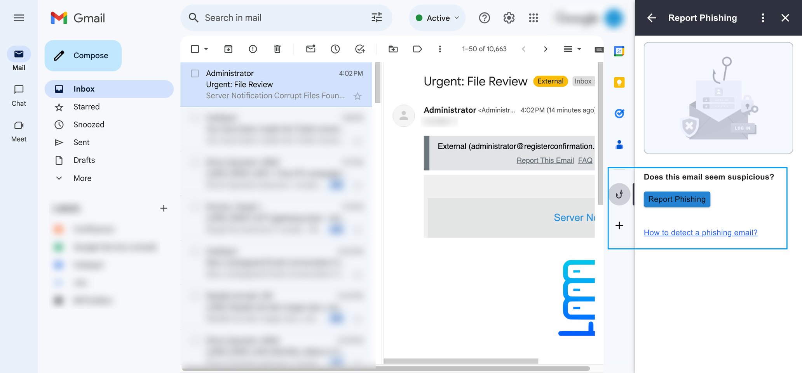Open the Active status dropdown
The width and height of the screenshot is (802, 373).
tap(437, 17)
